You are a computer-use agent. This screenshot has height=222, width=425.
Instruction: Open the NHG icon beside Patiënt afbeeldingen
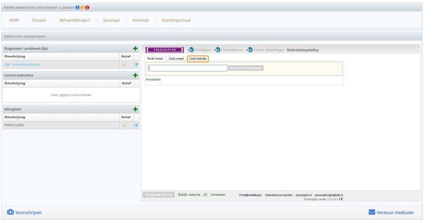tap(249, 50)
